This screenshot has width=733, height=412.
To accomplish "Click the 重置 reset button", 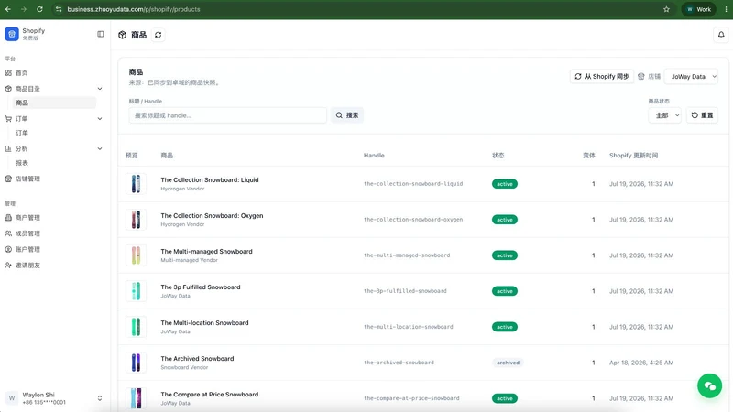I will point(702,115).
